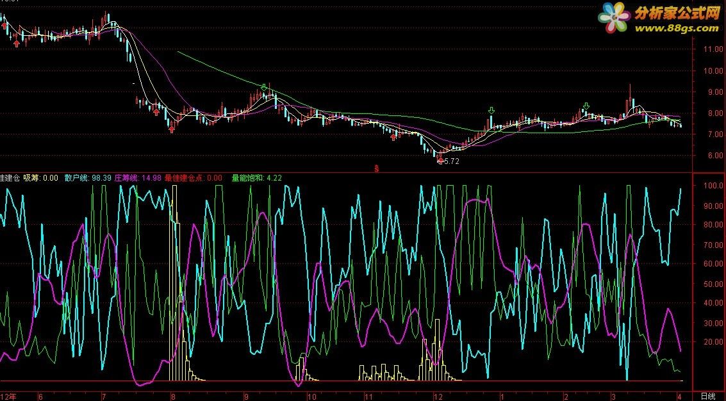
Task: Select the 最佳建仓点: 0.00 indicator label
Action: pos(193,178)
